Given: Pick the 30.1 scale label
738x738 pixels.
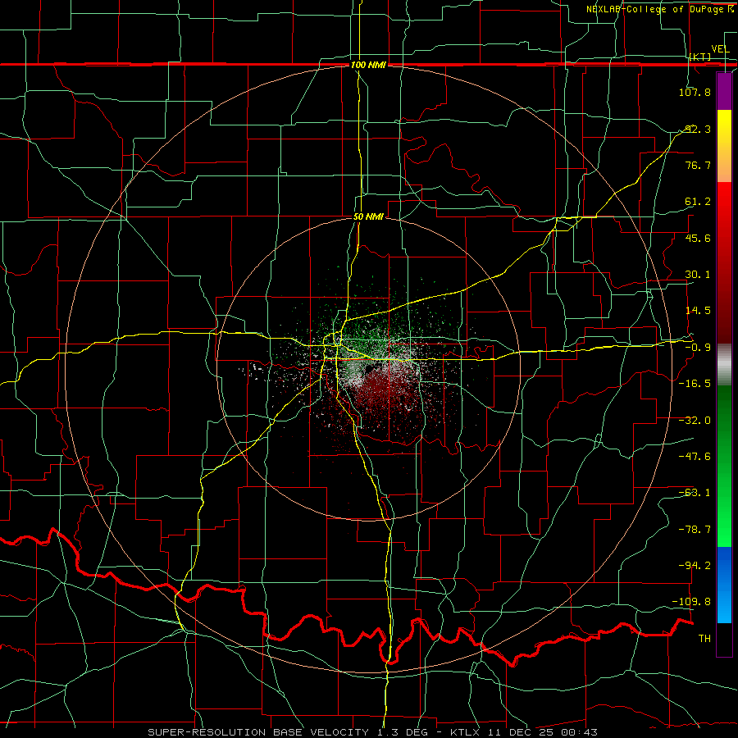Looking at the screenshot, I should coord(698,275).
